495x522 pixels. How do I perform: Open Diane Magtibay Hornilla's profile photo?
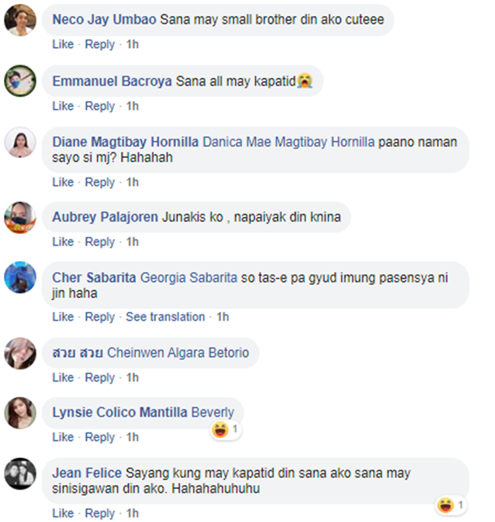(x=20, y=142)
